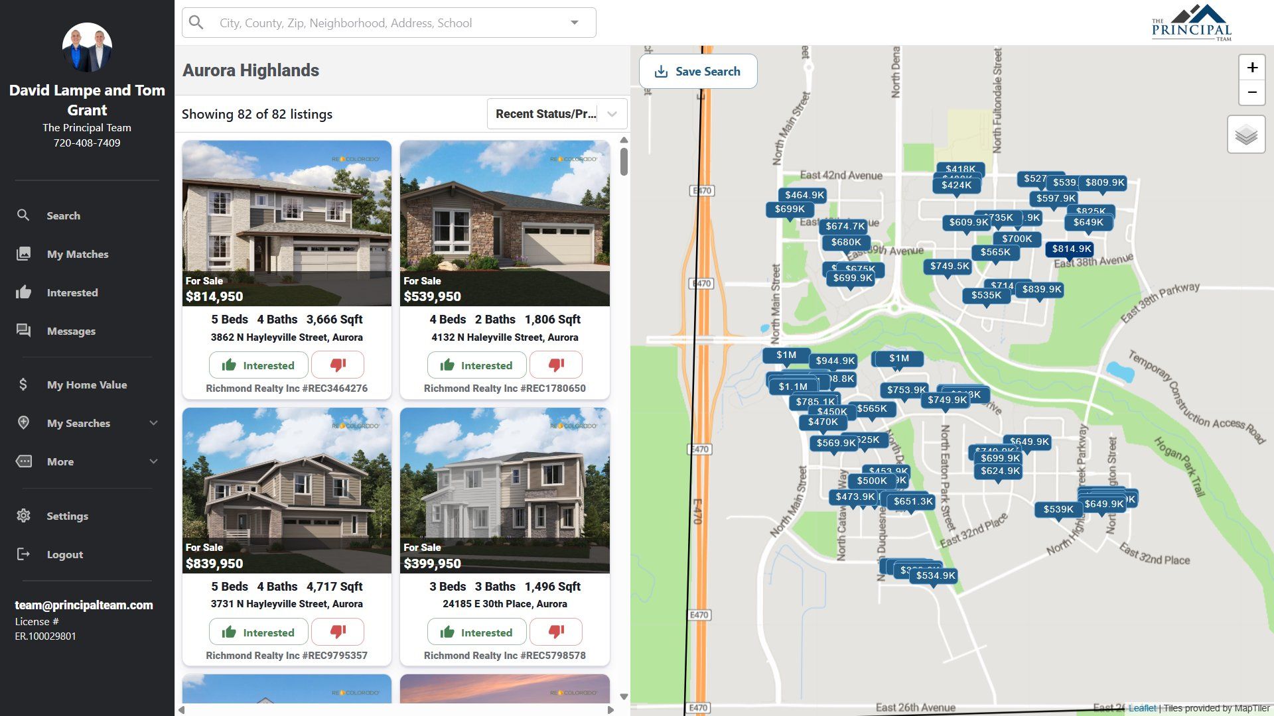Click the magnifier icon in the search box
This screenshot has height=716, width=1274.
coord(196,23)
